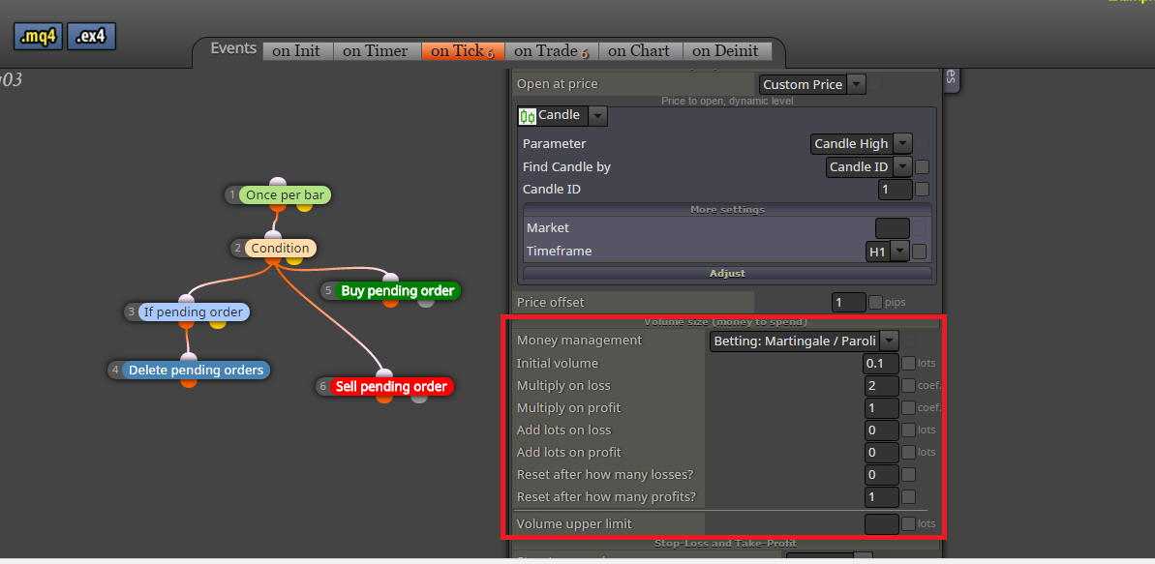
Task: Switch to the on Init events tab
Action: 297,51
